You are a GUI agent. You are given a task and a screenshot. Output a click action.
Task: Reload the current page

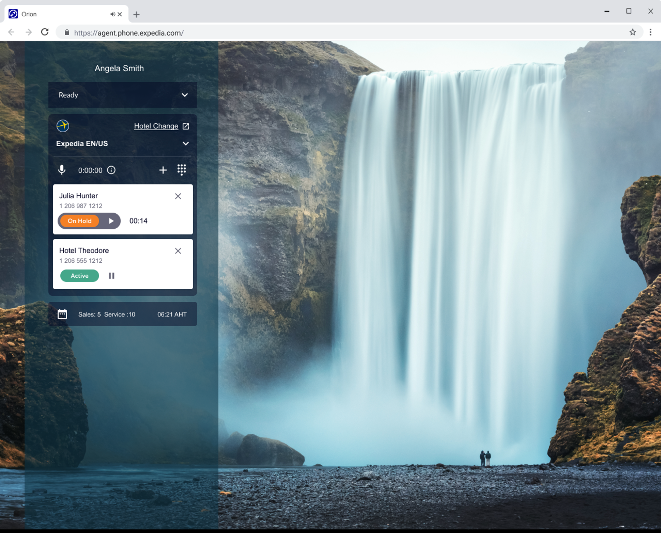coord(45,32)
